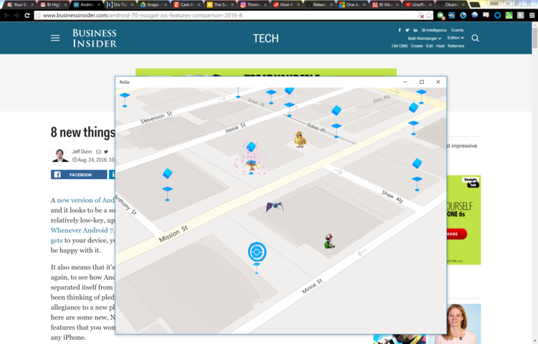538x344 pixels.
Task: Bookmark the page with the star icon
Action: tap(429, 16)
